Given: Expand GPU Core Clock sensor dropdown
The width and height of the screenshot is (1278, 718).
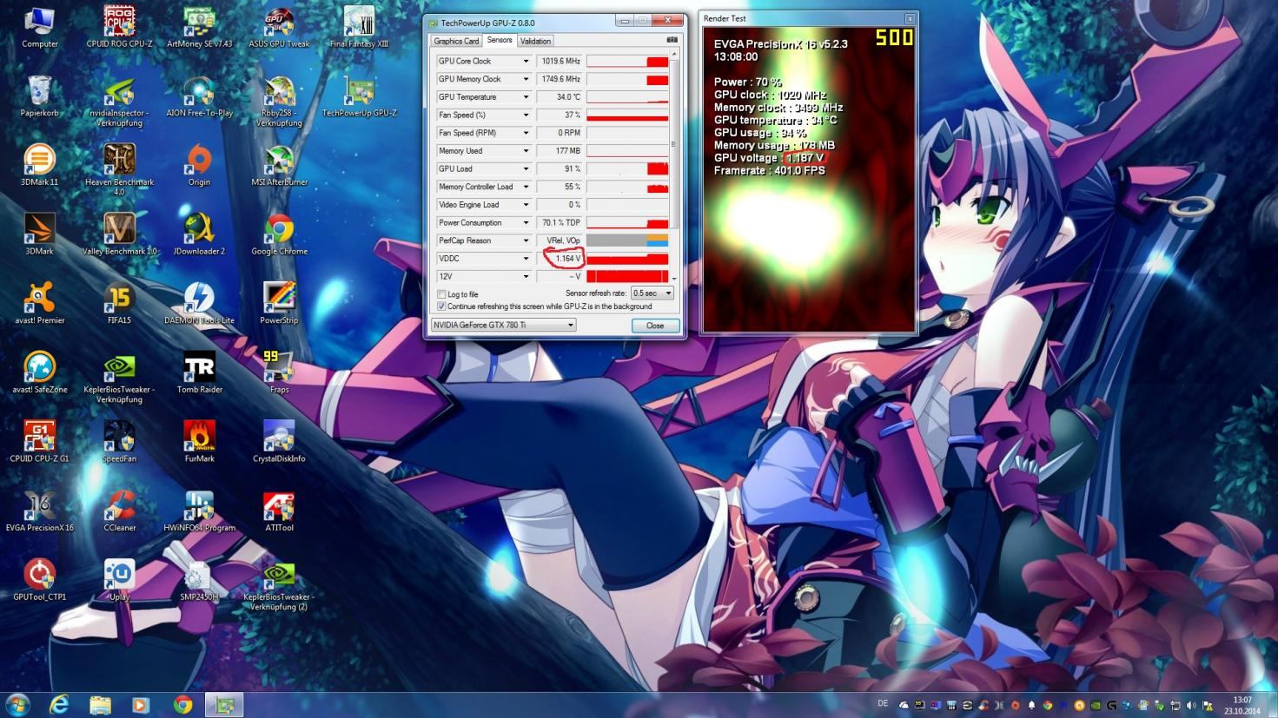Looking at the screenshot, I should 526,62.
